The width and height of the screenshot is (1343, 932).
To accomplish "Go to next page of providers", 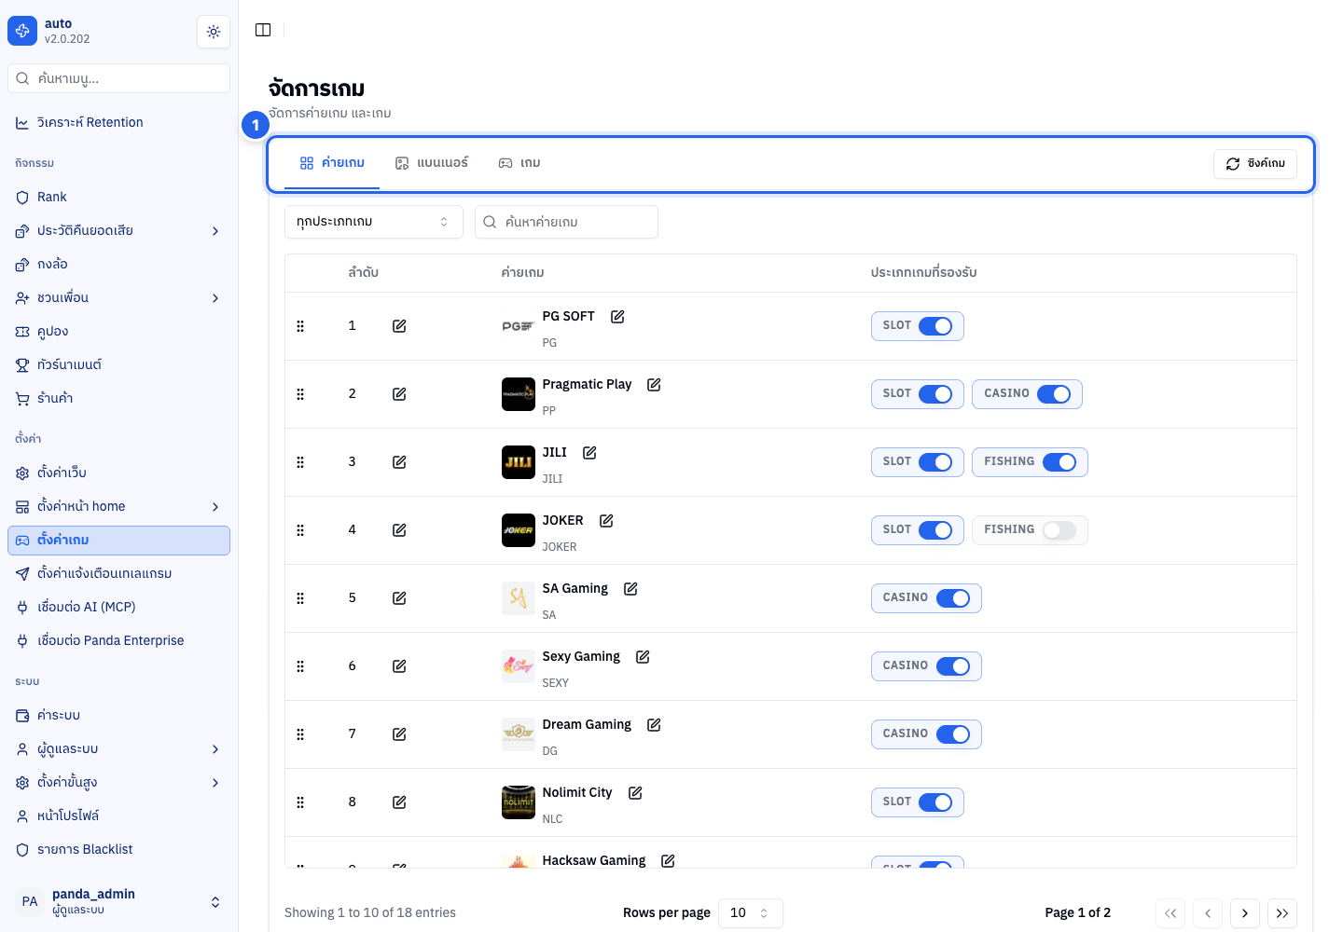I will tap(1245, 913).
